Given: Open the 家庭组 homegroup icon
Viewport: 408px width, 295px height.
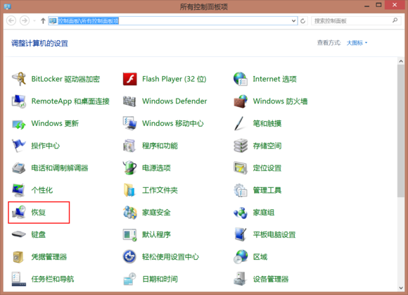Looking at the screenshot, I should click(x=241, y=213).
